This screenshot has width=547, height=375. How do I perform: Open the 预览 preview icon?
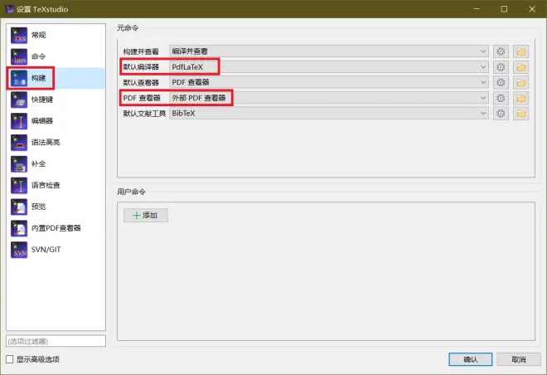point(19,207)
